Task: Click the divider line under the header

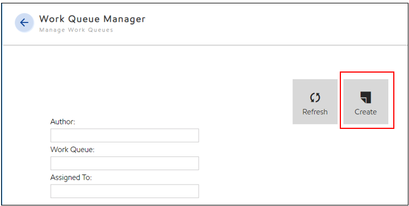Action: coord(205,45)
